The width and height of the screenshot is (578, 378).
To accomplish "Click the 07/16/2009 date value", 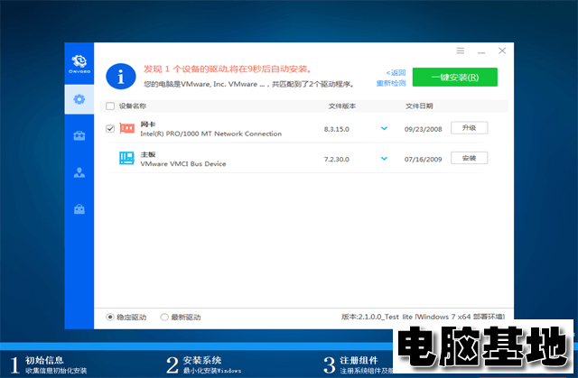I will [x=424, y=160].
